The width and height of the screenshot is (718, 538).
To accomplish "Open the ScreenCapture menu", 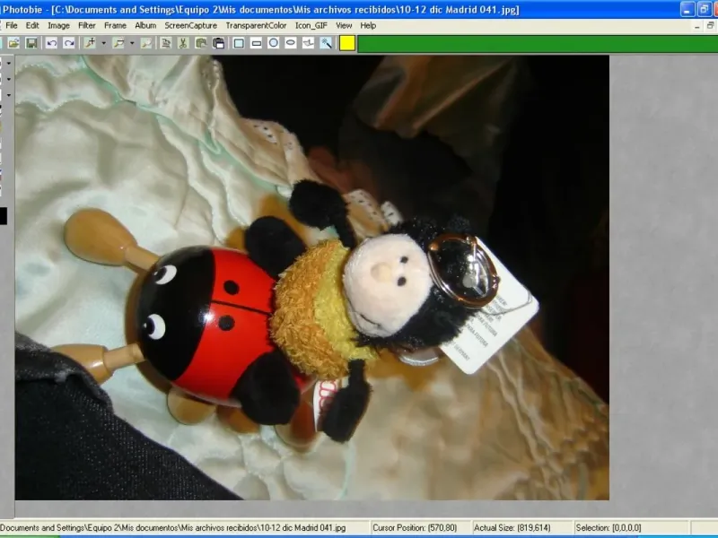I will 190,26.
